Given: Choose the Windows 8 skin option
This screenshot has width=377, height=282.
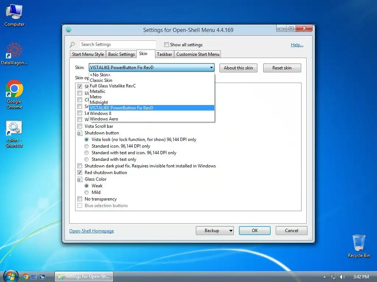Looking at the screenshot, I should (x=151, y=113).
